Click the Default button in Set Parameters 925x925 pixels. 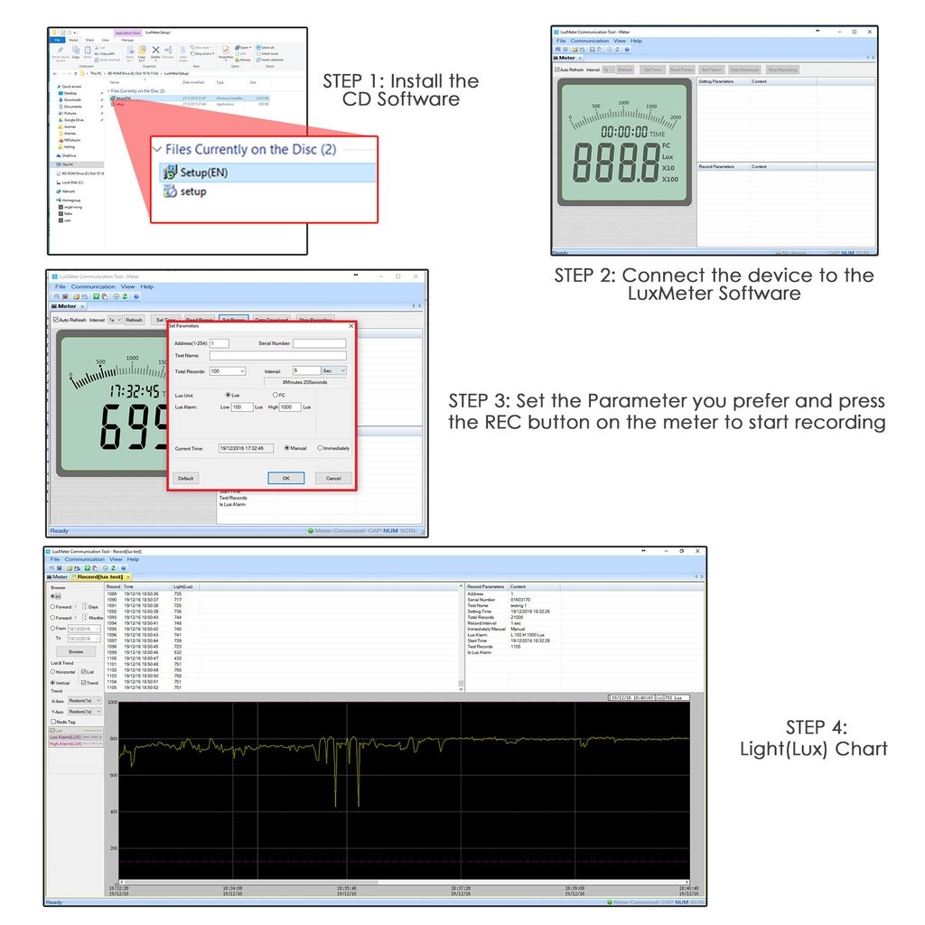pos(186,479)
